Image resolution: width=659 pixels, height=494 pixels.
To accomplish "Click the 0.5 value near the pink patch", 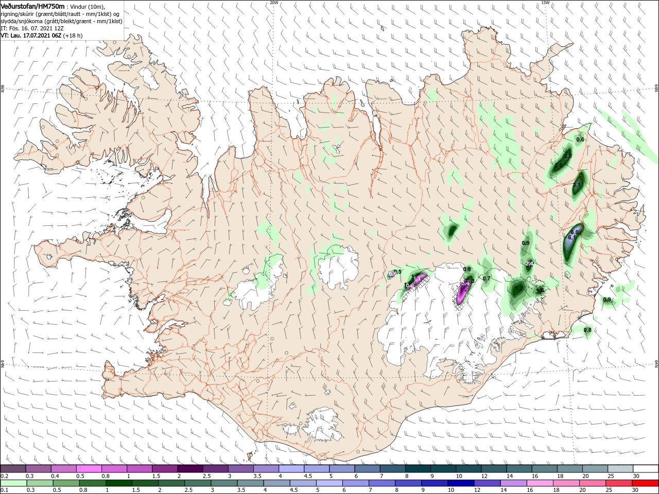I will 397,272.
